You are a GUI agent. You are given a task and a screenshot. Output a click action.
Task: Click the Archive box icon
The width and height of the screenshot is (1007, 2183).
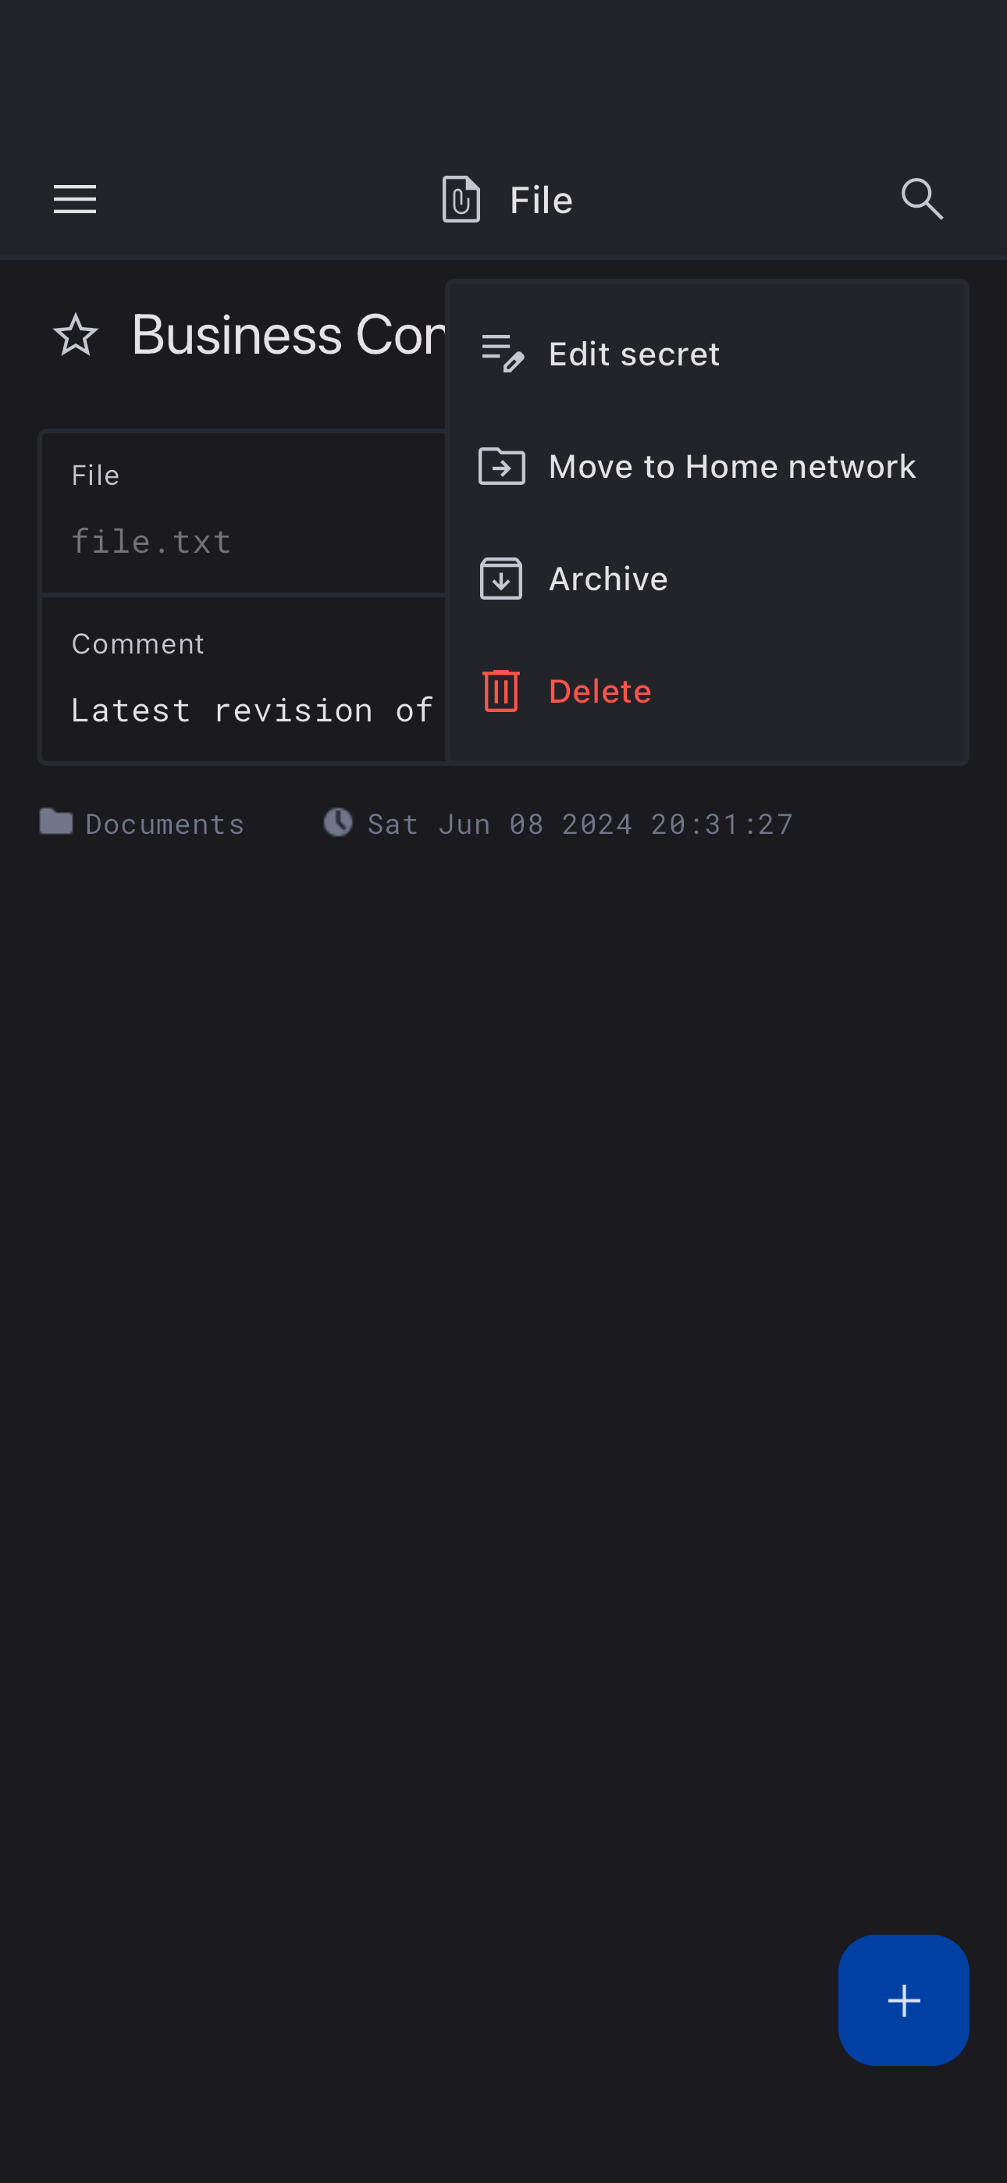click(x=501, y=579)
